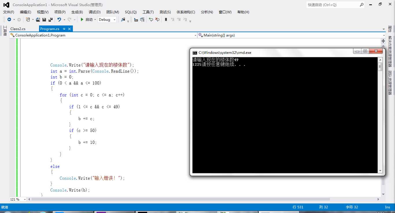Viewport: 395px width, 213px height.
Task: Click the previous bookmark icon
Action: click(x=173, y=19)
